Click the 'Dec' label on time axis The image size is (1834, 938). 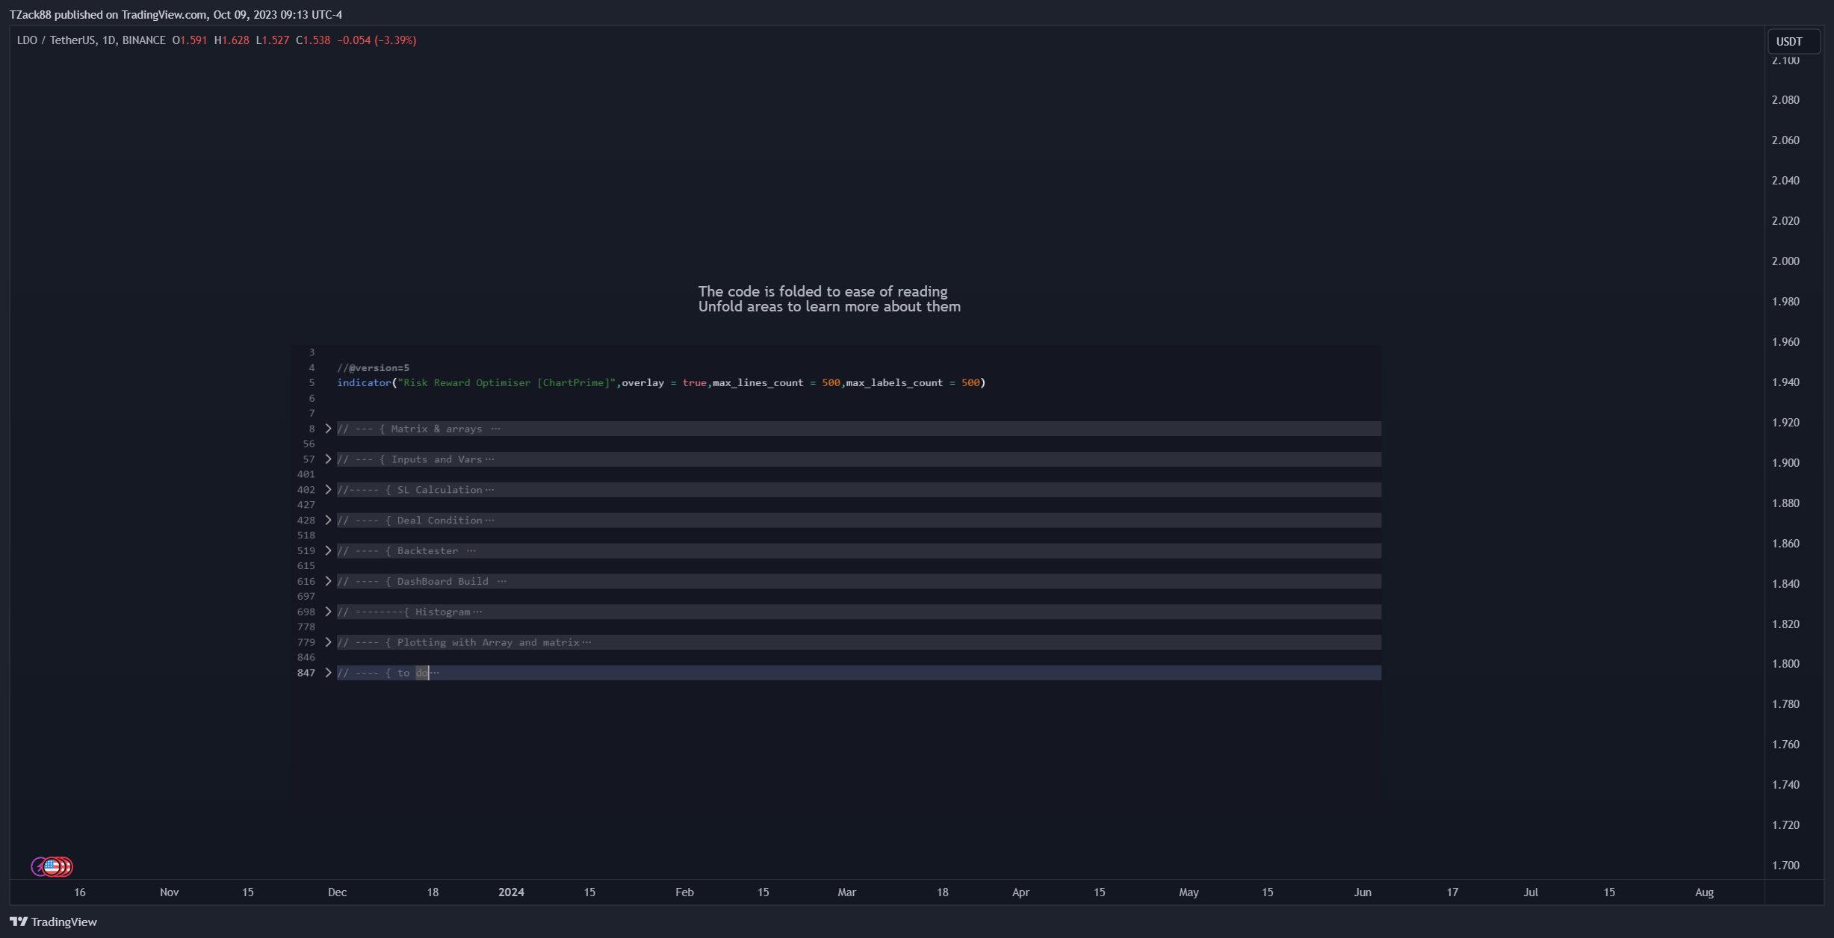pyautogui.click(x=337, y=892)
